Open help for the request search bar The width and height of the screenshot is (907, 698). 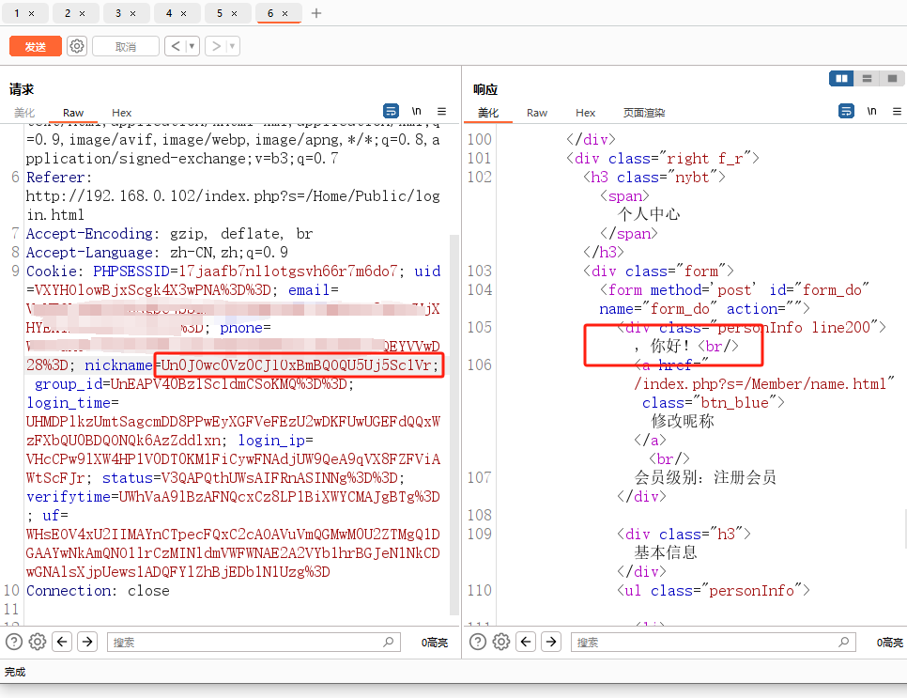pos(14,642)
